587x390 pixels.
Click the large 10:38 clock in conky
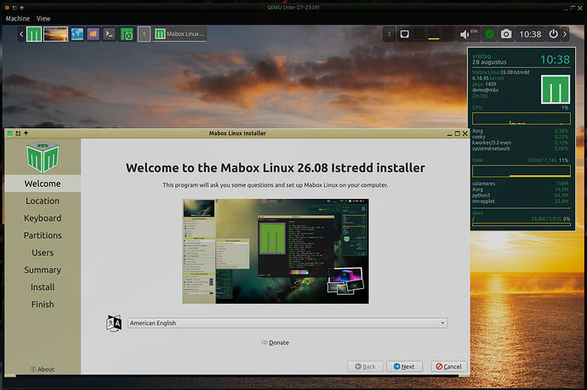pyautogui.click(x=555, y=59)
